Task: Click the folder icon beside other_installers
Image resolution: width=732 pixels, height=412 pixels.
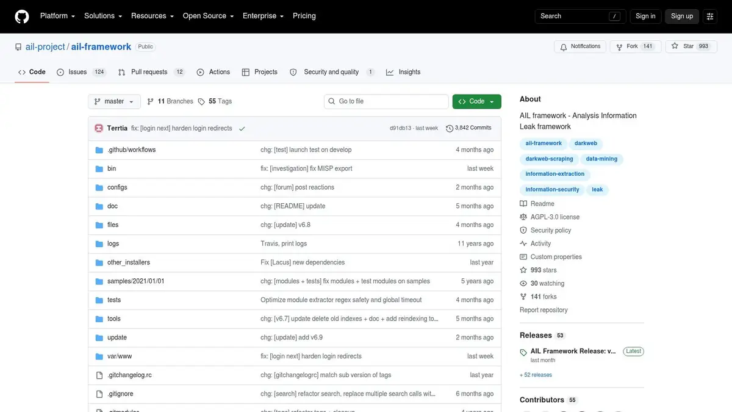Action: pyautogui.click(x=99, y=262)
